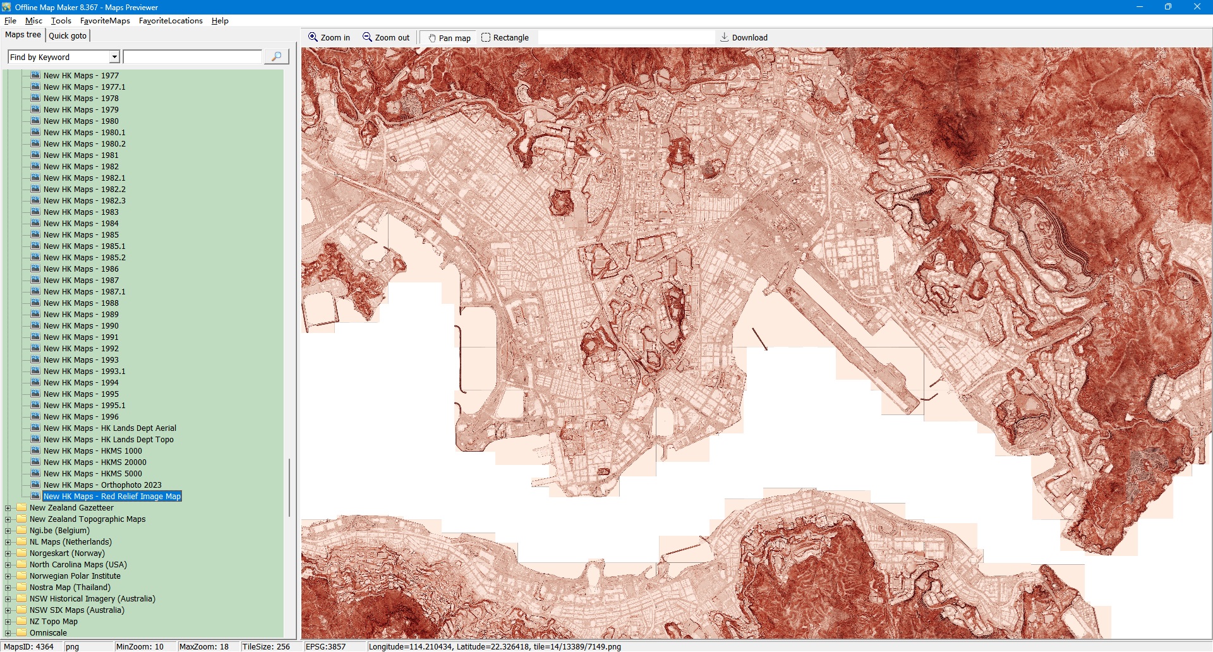
Task: Click the Zoom out magnifier icon
Action: (x=367, y=37)
